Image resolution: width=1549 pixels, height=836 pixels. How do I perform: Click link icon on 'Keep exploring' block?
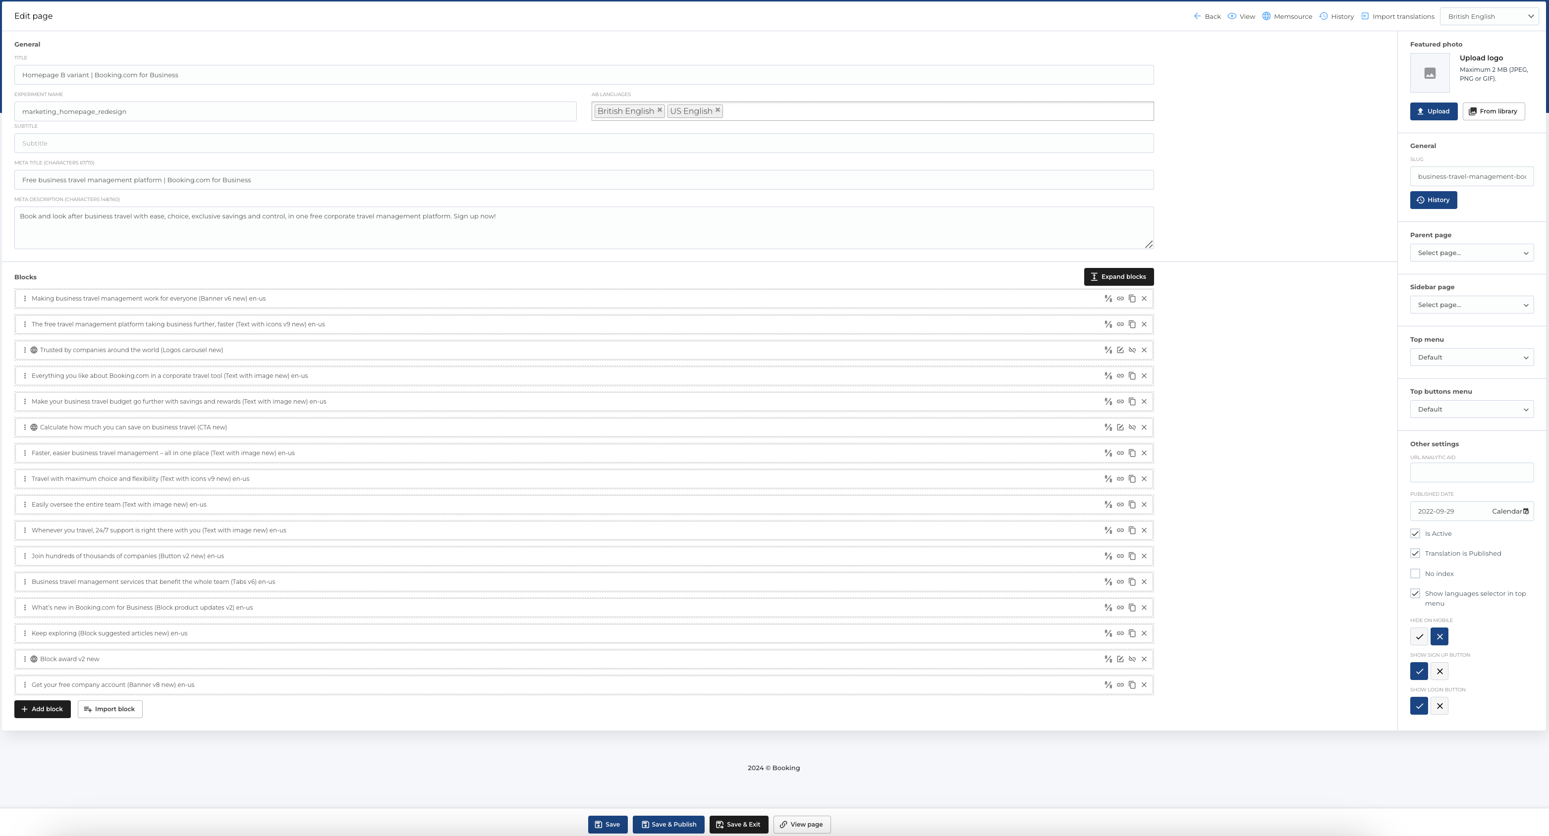[1120, 633]
